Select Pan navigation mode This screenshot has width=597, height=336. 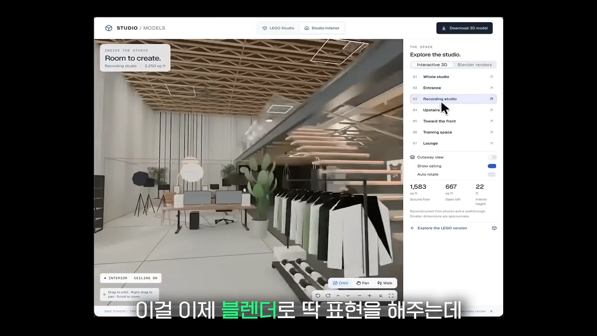[363, 283]
